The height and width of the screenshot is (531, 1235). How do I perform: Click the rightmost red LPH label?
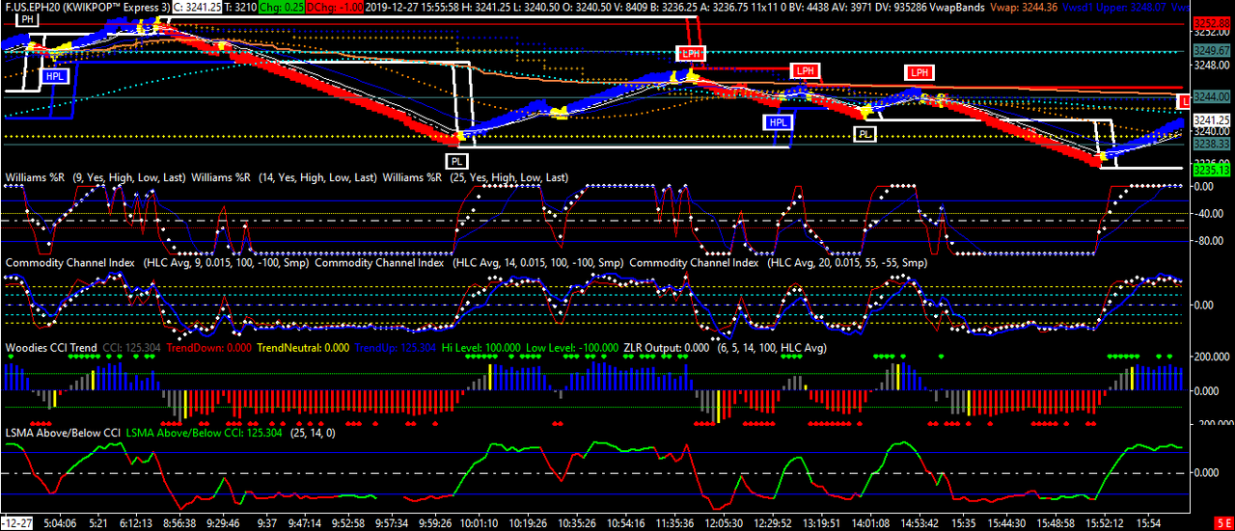click(919, 72)
